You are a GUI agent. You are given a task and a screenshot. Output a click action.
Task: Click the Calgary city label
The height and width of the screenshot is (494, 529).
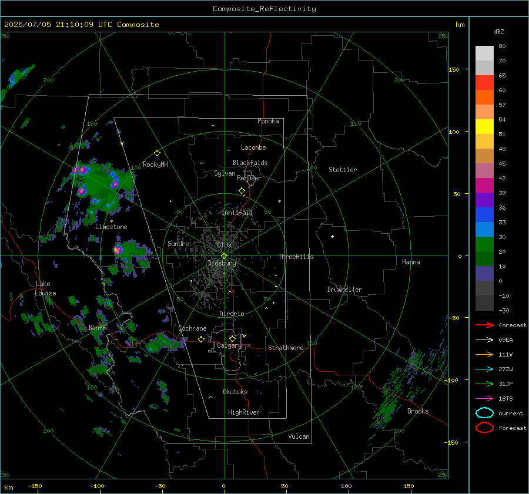pos(229,345)
